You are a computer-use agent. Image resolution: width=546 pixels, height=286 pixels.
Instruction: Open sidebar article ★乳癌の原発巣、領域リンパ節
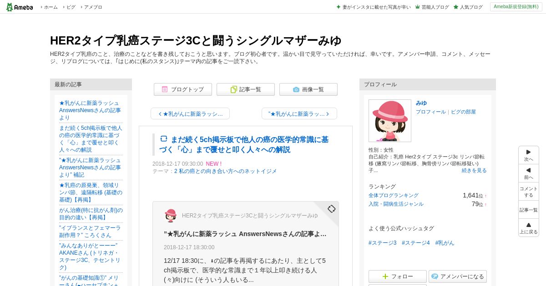click(x=91, y=192)
